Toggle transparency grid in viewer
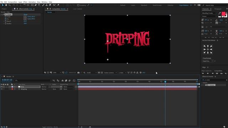Viewport: 228px width, 128px height. 102,73
